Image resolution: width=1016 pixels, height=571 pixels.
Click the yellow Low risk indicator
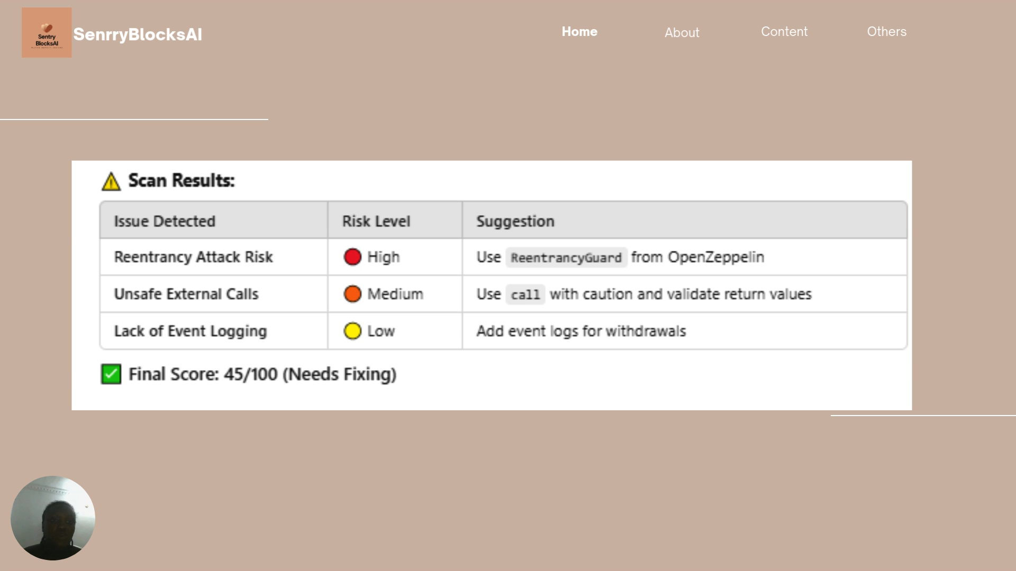(352, 331)
